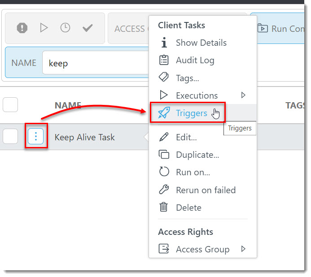311x277 pixels.
Task: Choose Edit... in the context menu
Action: click(x=203, y=137)
